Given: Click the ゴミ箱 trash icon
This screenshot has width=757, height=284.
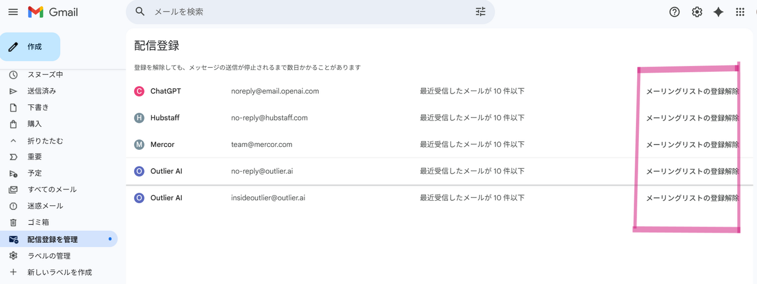Looking at the screenshot, I should 13,222.
